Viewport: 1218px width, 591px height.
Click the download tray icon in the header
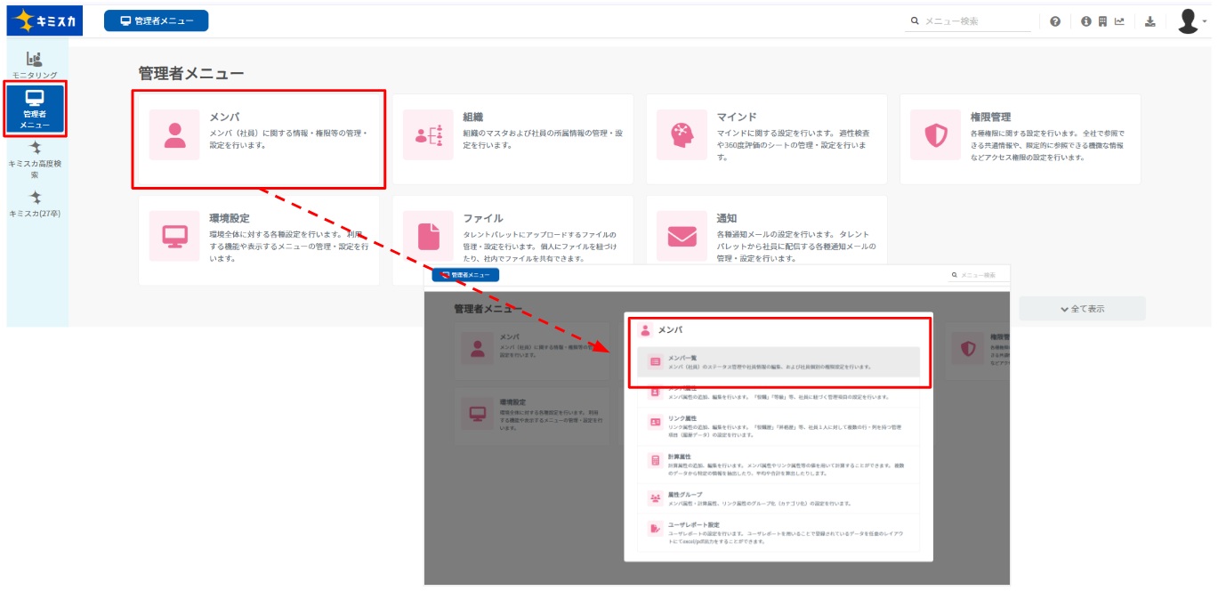[1149, 21]
